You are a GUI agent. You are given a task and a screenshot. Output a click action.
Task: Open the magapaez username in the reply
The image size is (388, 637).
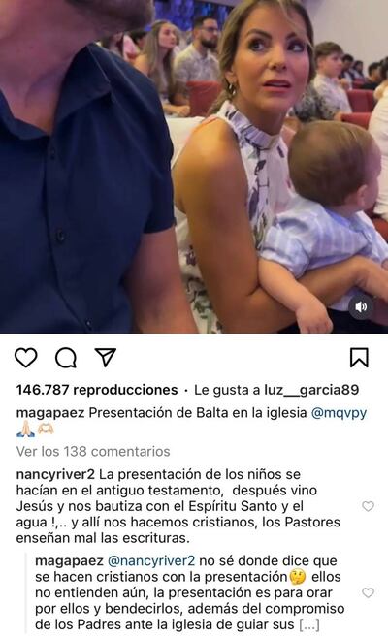tap(69, 561)
